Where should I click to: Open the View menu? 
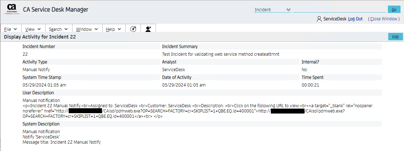[33, 29]
